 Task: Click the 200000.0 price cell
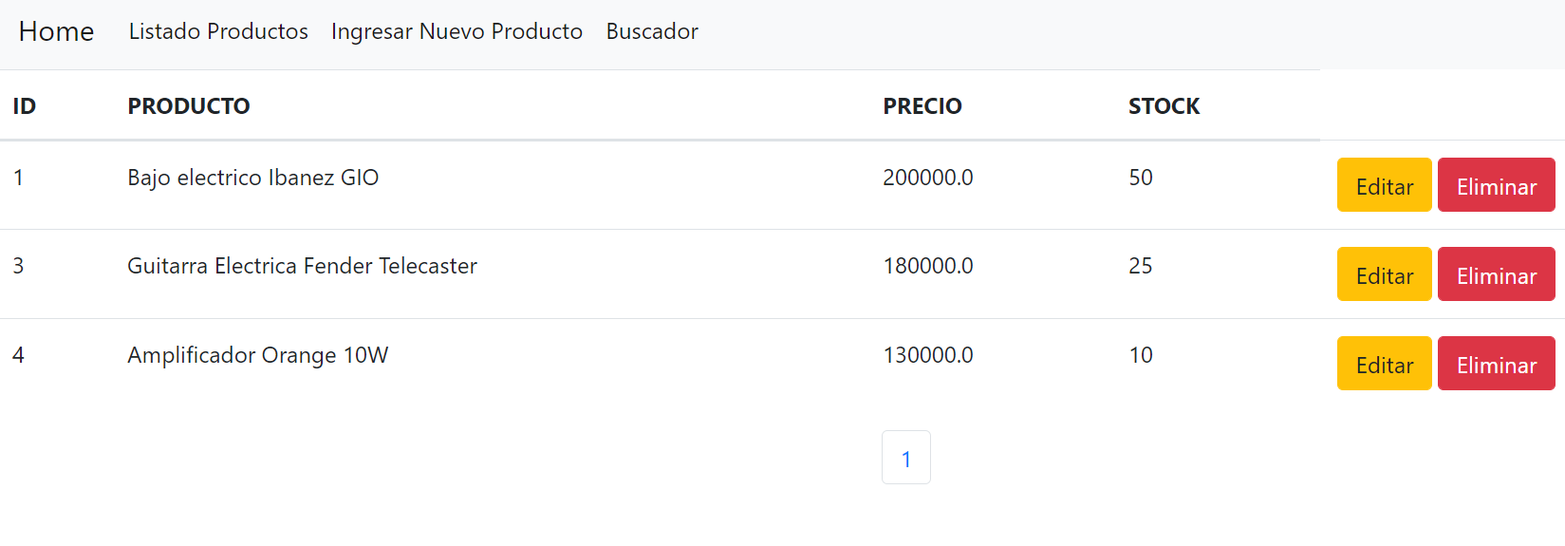point(928,178)
